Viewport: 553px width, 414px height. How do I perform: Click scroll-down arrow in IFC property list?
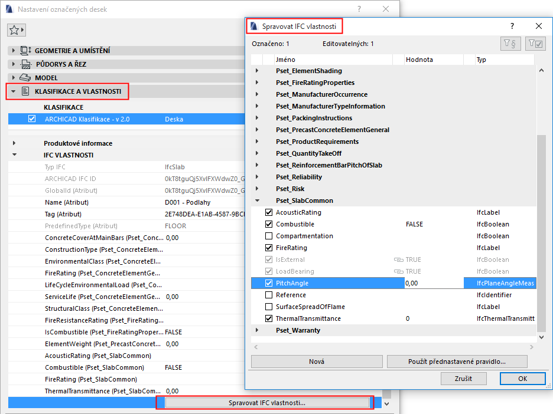(x=541, y=337)
